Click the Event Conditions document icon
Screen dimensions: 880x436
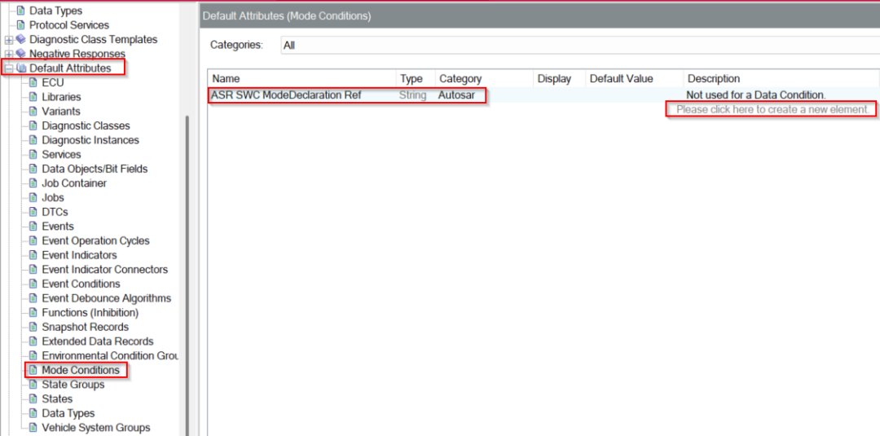[x=33, y=284]
